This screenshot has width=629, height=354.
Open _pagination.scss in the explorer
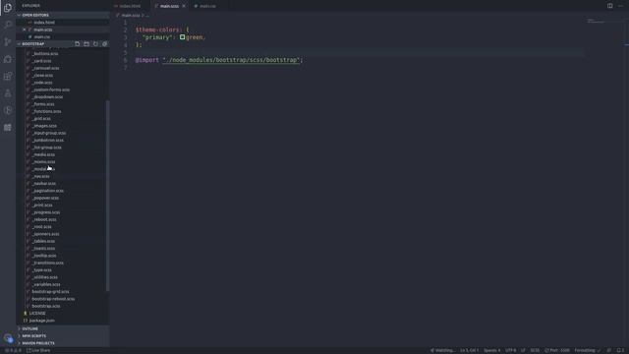pyautogui.click(x=48, y=191)
